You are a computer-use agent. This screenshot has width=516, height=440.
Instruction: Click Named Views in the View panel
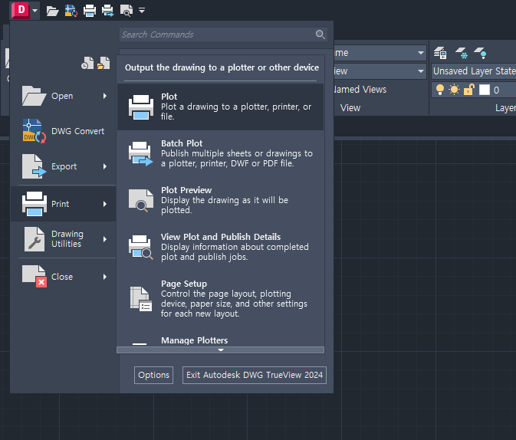click(x=360, y=90)
